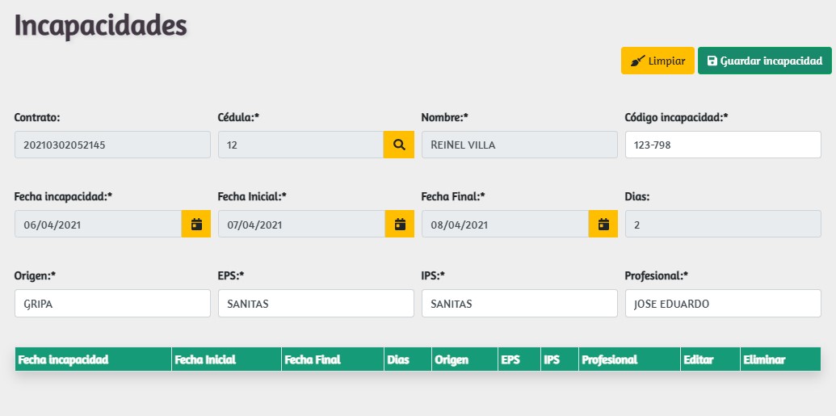Click the Código incapacidad text field
Screen dimensions: 836x416
[723, 145]
